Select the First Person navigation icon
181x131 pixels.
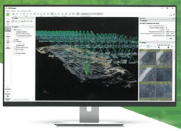coord(59,14)
